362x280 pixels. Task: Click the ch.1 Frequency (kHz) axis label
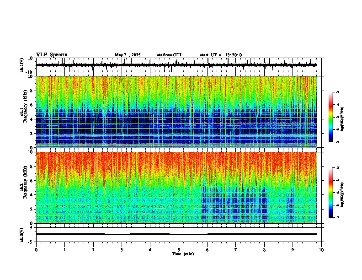tap(25, 107)
